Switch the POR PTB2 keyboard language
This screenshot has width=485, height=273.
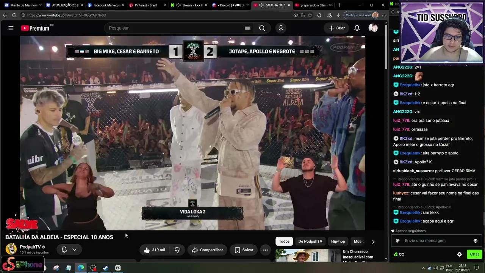pos(449,268)
